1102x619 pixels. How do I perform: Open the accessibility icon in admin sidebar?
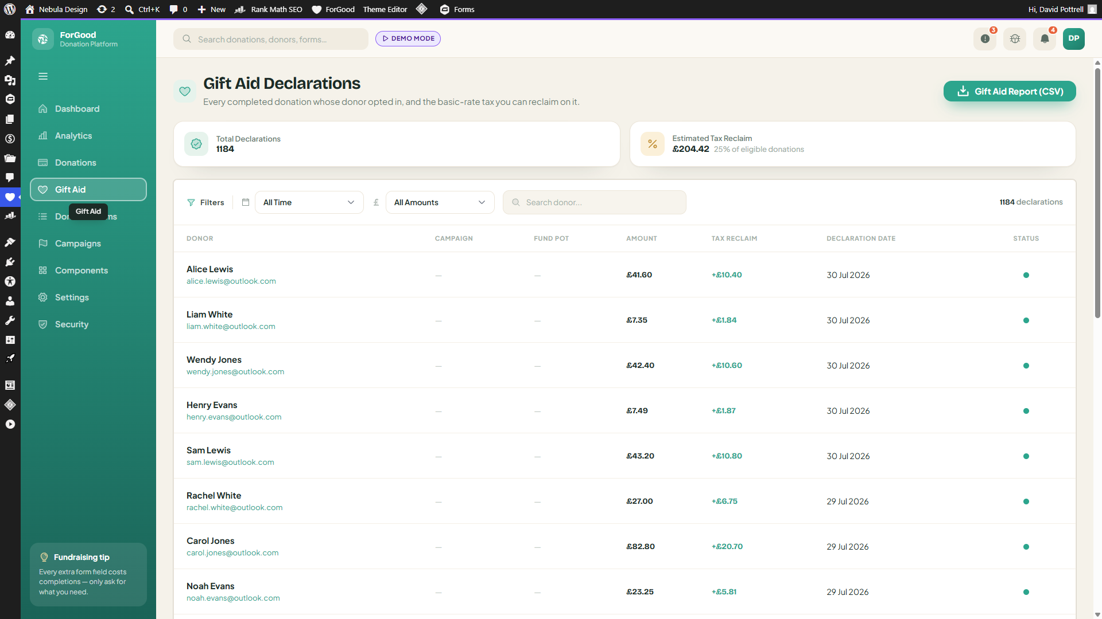click(x=10, y=281)
